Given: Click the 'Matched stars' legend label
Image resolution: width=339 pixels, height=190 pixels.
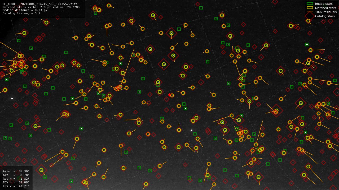Looking at the screenshot, I should [x=325, y=8].
